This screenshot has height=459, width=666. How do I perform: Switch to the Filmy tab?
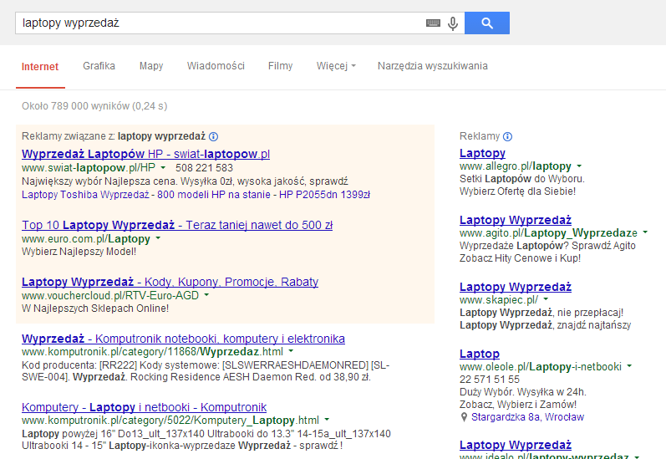coord(280,66)
